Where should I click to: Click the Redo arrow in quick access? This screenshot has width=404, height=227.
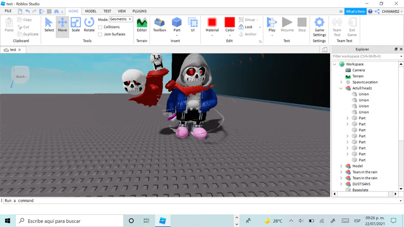(x=34, y=11)
